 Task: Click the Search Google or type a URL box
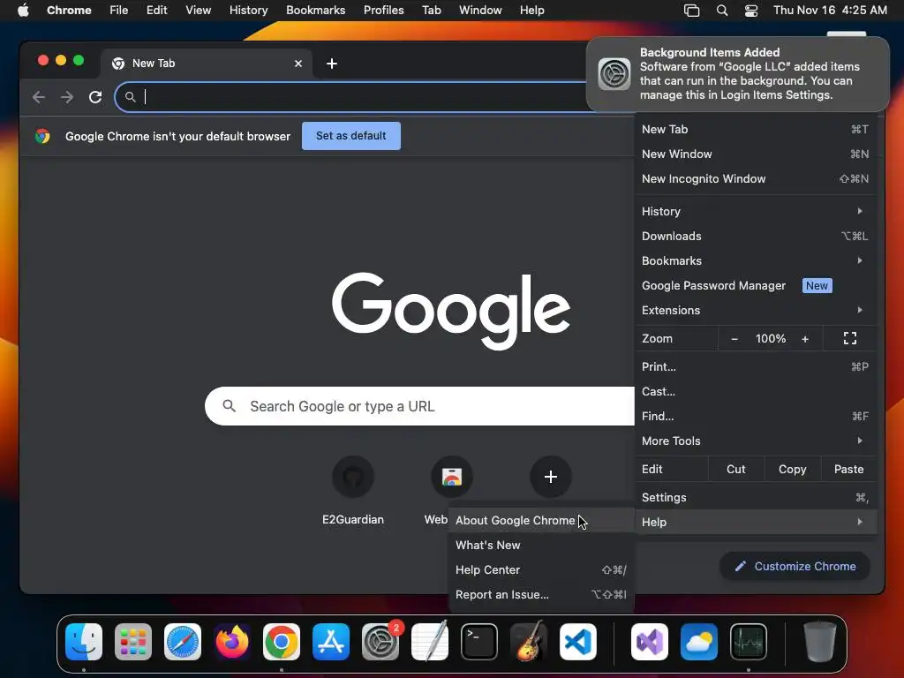419,406
